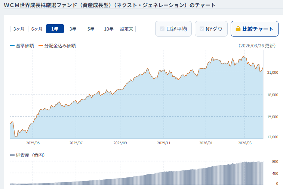Click the orange 分配金込み価額 legend swatch
This screenshot has height=189, width=283.
pyautogui.click(x=41, y=46)
